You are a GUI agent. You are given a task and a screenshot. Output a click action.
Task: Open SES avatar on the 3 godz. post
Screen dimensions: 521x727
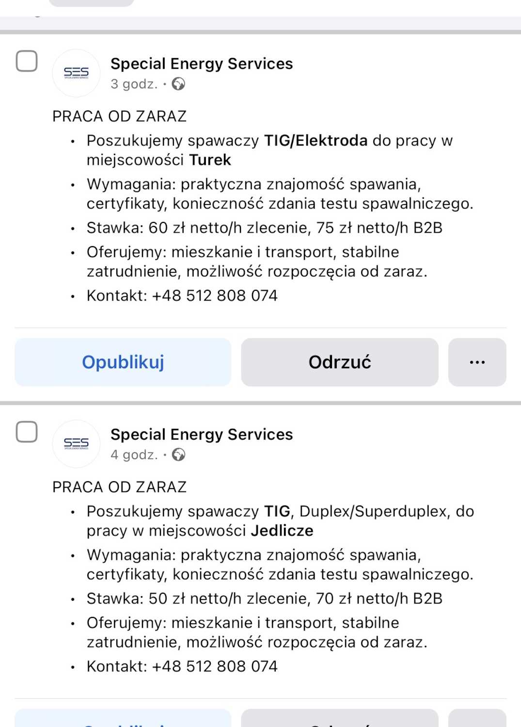pos(76,73)
